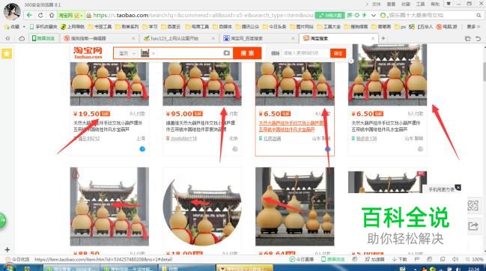This screenshot has width=486, height=271.
Task: Open the highlighted ¥6.50 gourd item title link
Action: [x=291, y=126]
